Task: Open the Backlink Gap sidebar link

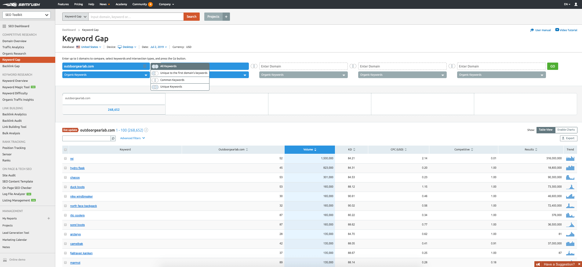Action: (11, 66)
